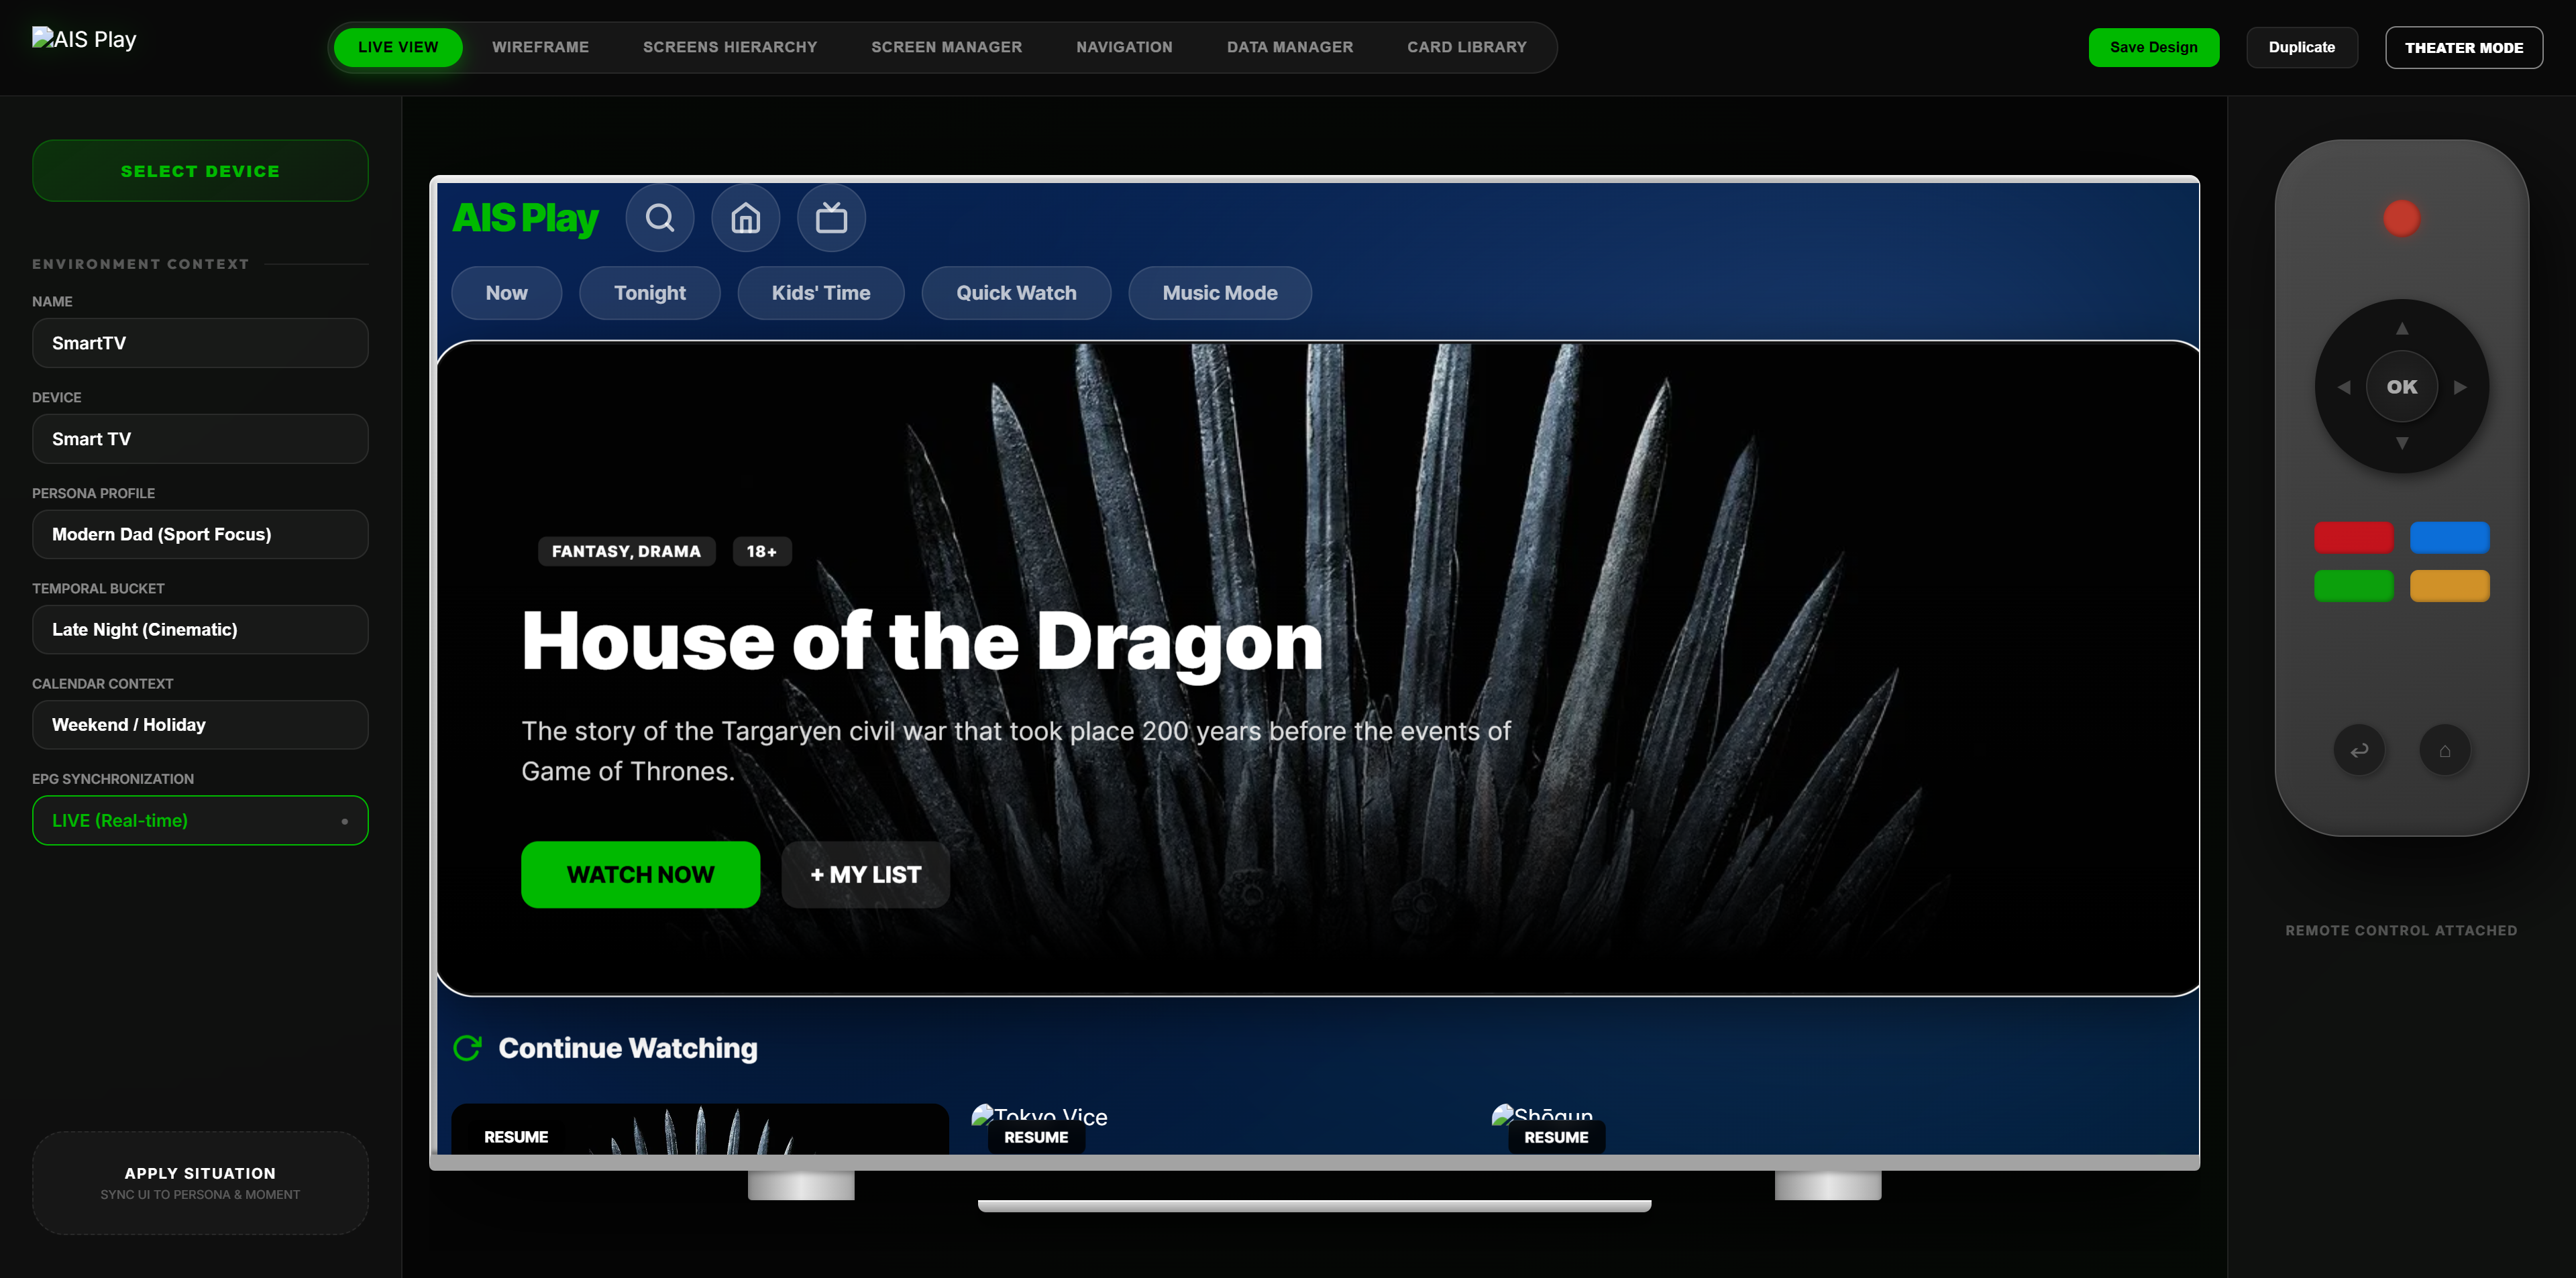
Task: Click the SmartTV name input field
Action: [200, 343]
